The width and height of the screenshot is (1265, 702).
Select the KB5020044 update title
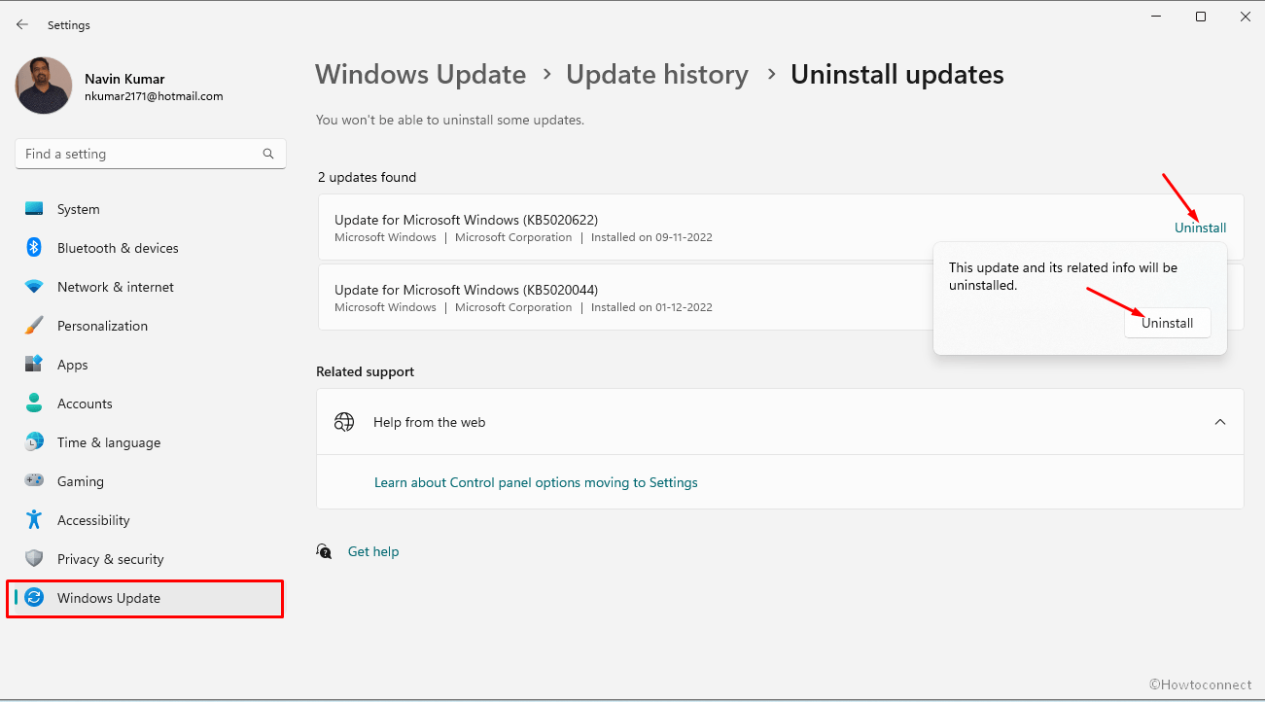[466, 290]
